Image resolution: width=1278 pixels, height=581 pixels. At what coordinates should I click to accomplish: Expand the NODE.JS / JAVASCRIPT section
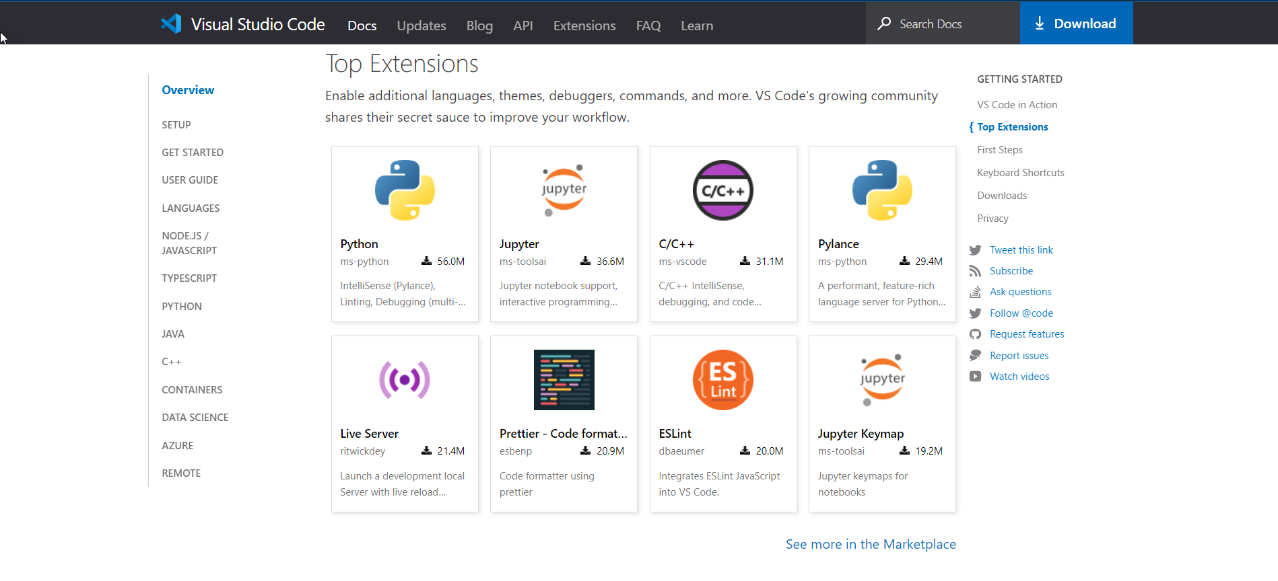point(189,243)
